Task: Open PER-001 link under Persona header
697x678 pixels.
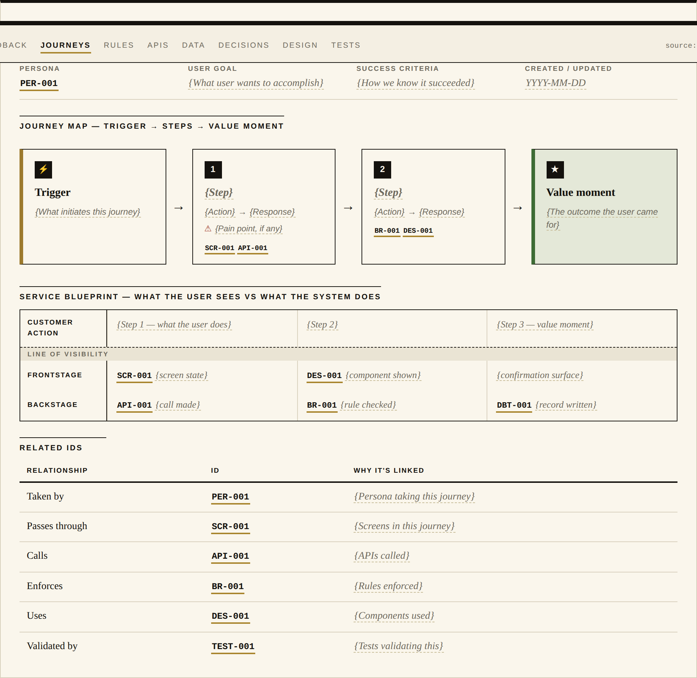Action: coord(39,83)
